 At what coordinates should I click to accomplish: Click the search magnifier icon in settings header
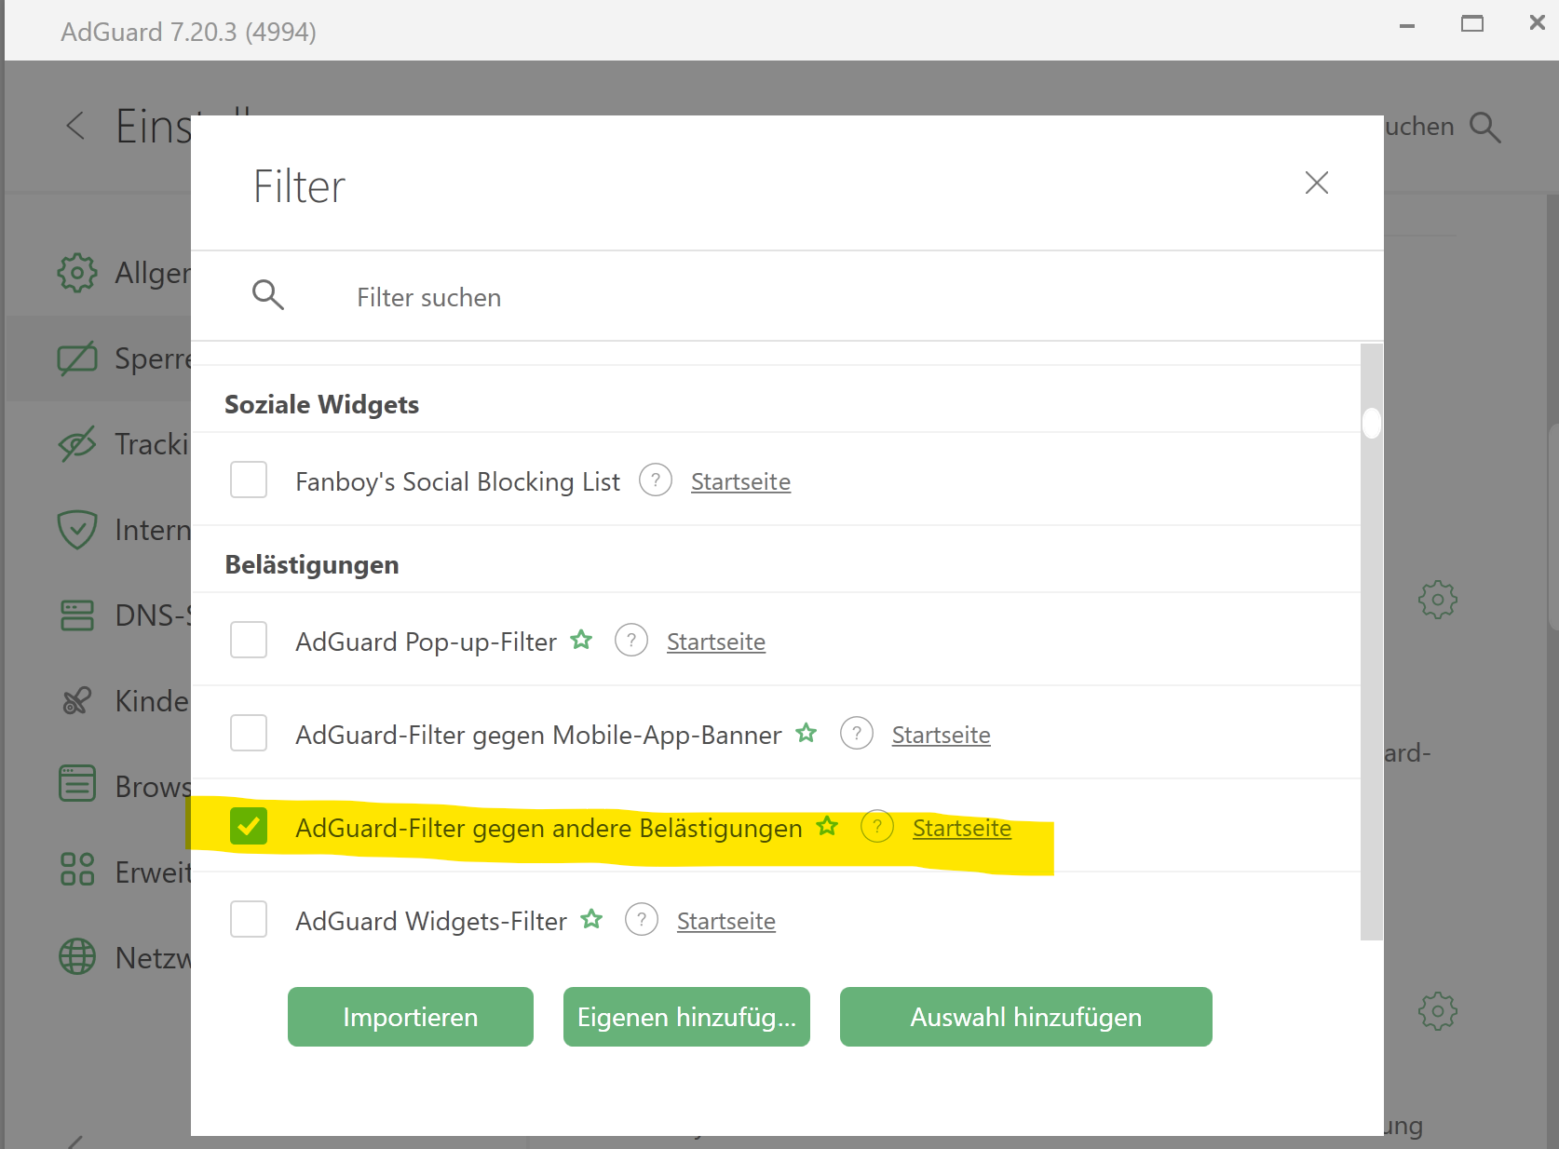[1485, 127]
